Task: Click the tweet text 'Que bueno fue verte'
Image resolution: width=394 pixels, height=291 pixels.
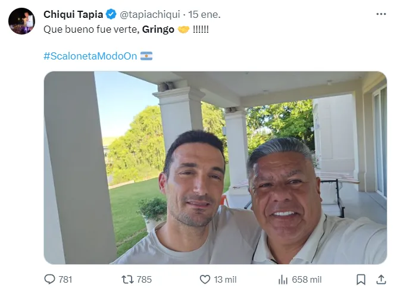Action: pos(90,29)
